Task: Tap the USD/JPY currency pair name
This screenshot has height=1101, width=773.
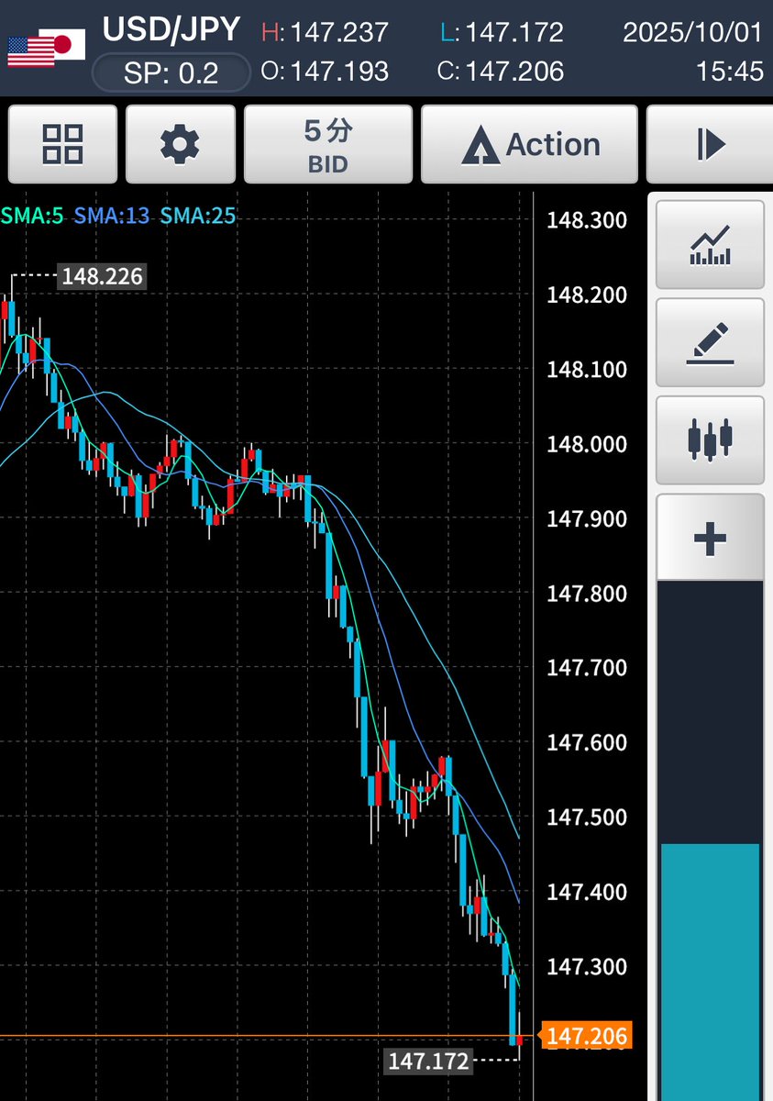Action: click(x=171, y=29)
